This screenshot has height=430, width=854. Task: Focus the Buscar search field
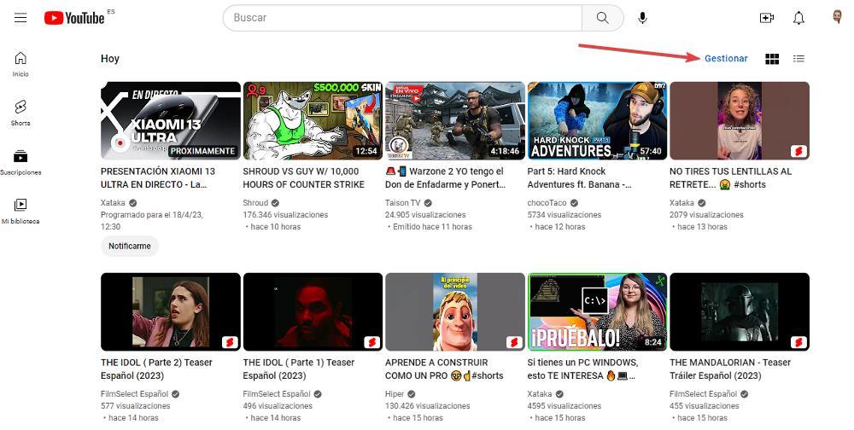click(402, 18)
